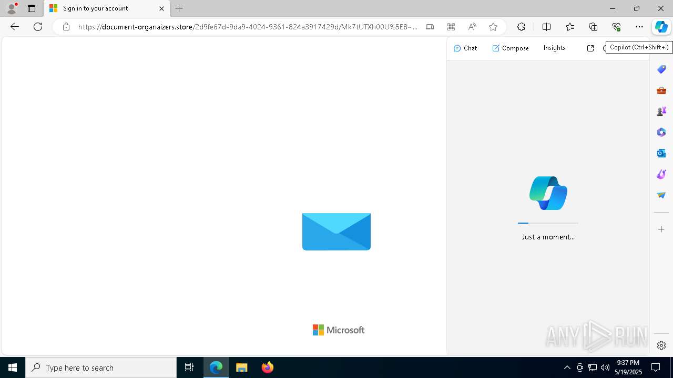This screenshot has width=673, height=378.
Task: Toggle Split screen view
Action: [x=546, y=27]
